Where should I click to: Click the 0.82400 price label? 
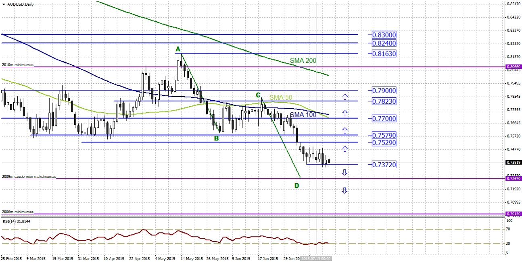[384, 43]
